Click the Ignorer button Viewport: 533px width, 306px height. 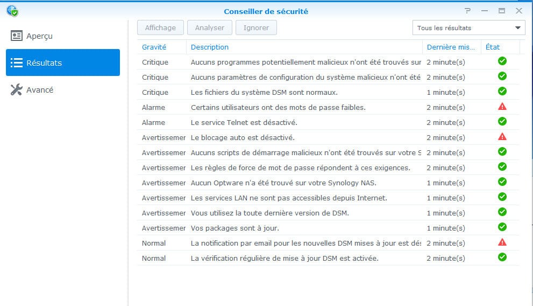(256, 27)
